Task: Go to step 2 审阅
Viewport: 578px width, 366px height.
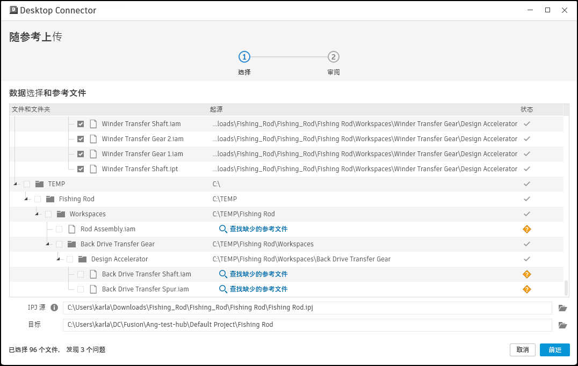Action: [333, 57]
